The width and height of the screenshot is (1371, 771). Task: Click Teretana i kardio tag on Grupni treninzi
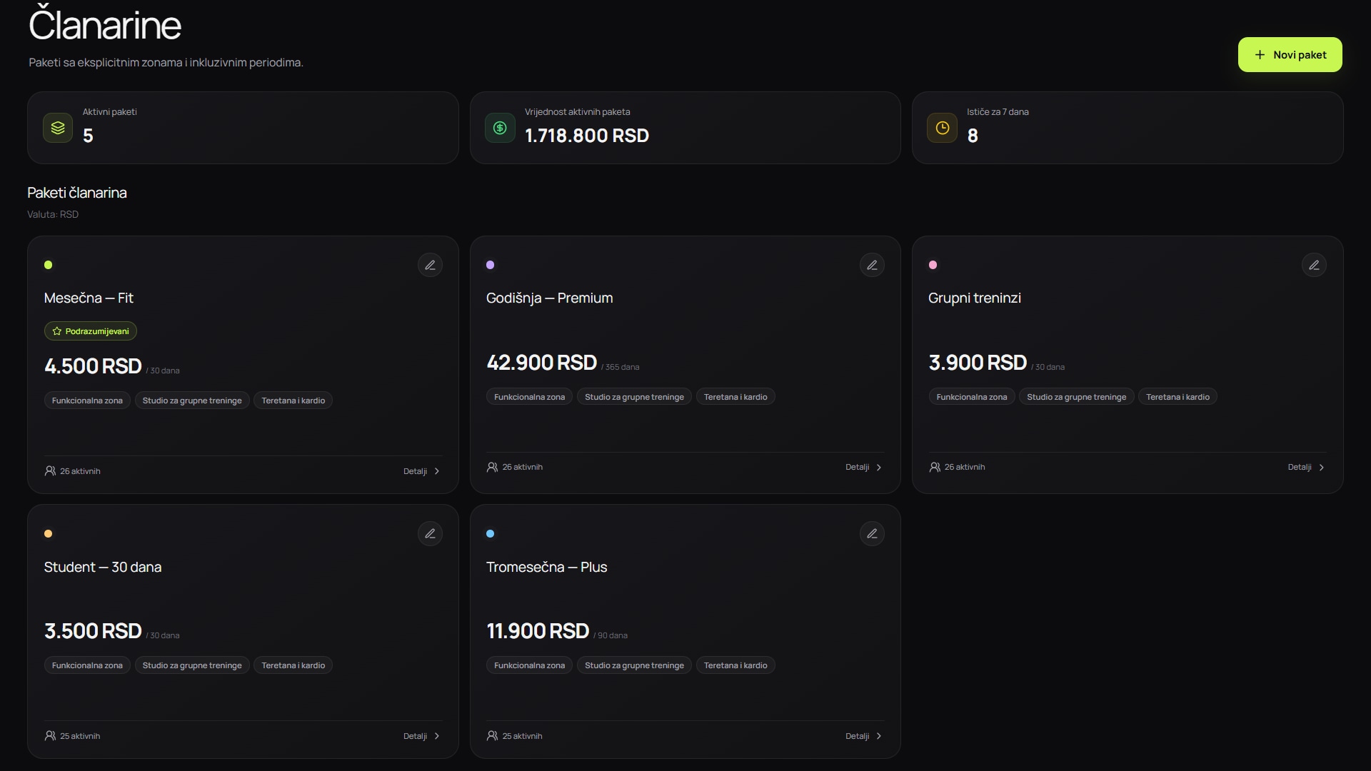[1177, 397]
